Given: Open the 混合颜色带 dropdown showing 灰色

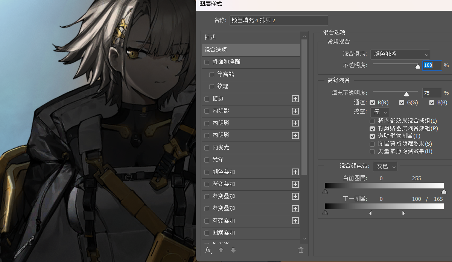Looking at the screenshot, I should coord(385,166).
